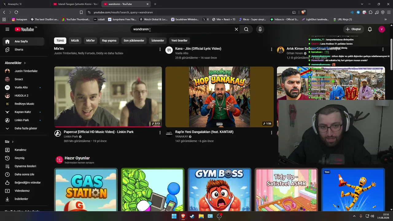Open the Instagram bookmark
The height and width of the screenshot is (221, 393).
pos(20,19)
